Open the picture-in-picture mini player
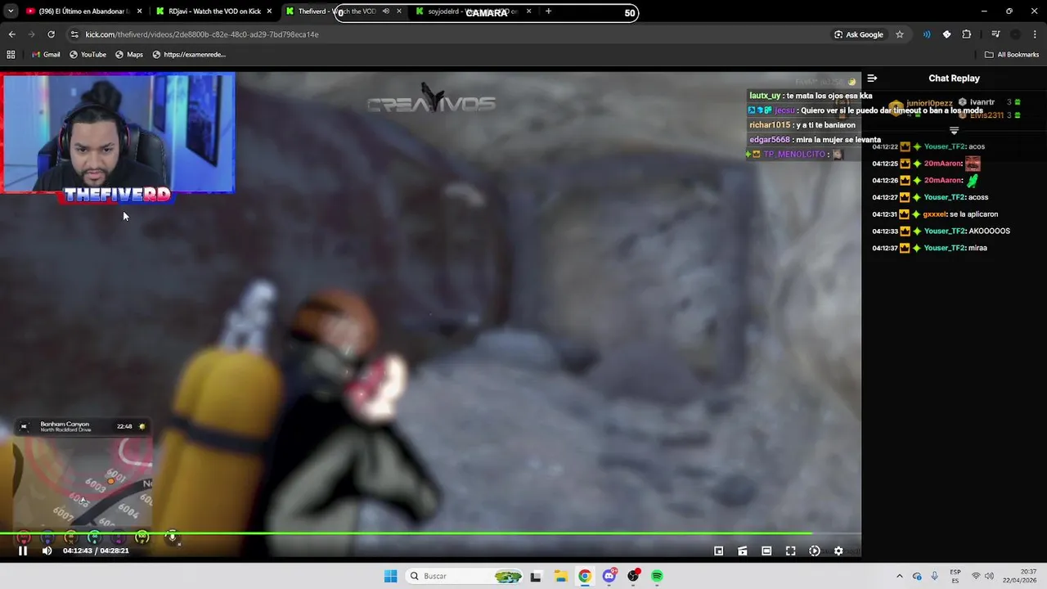This screenshot has width=1047, height=589. pos(719,551)
